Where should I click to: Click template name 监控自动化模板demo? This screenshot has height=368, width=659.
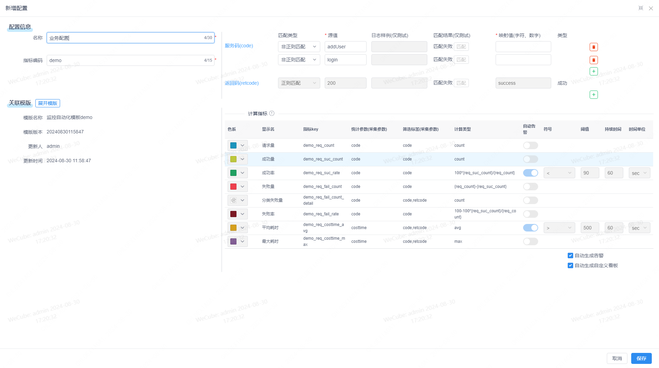tap(69, 117)
